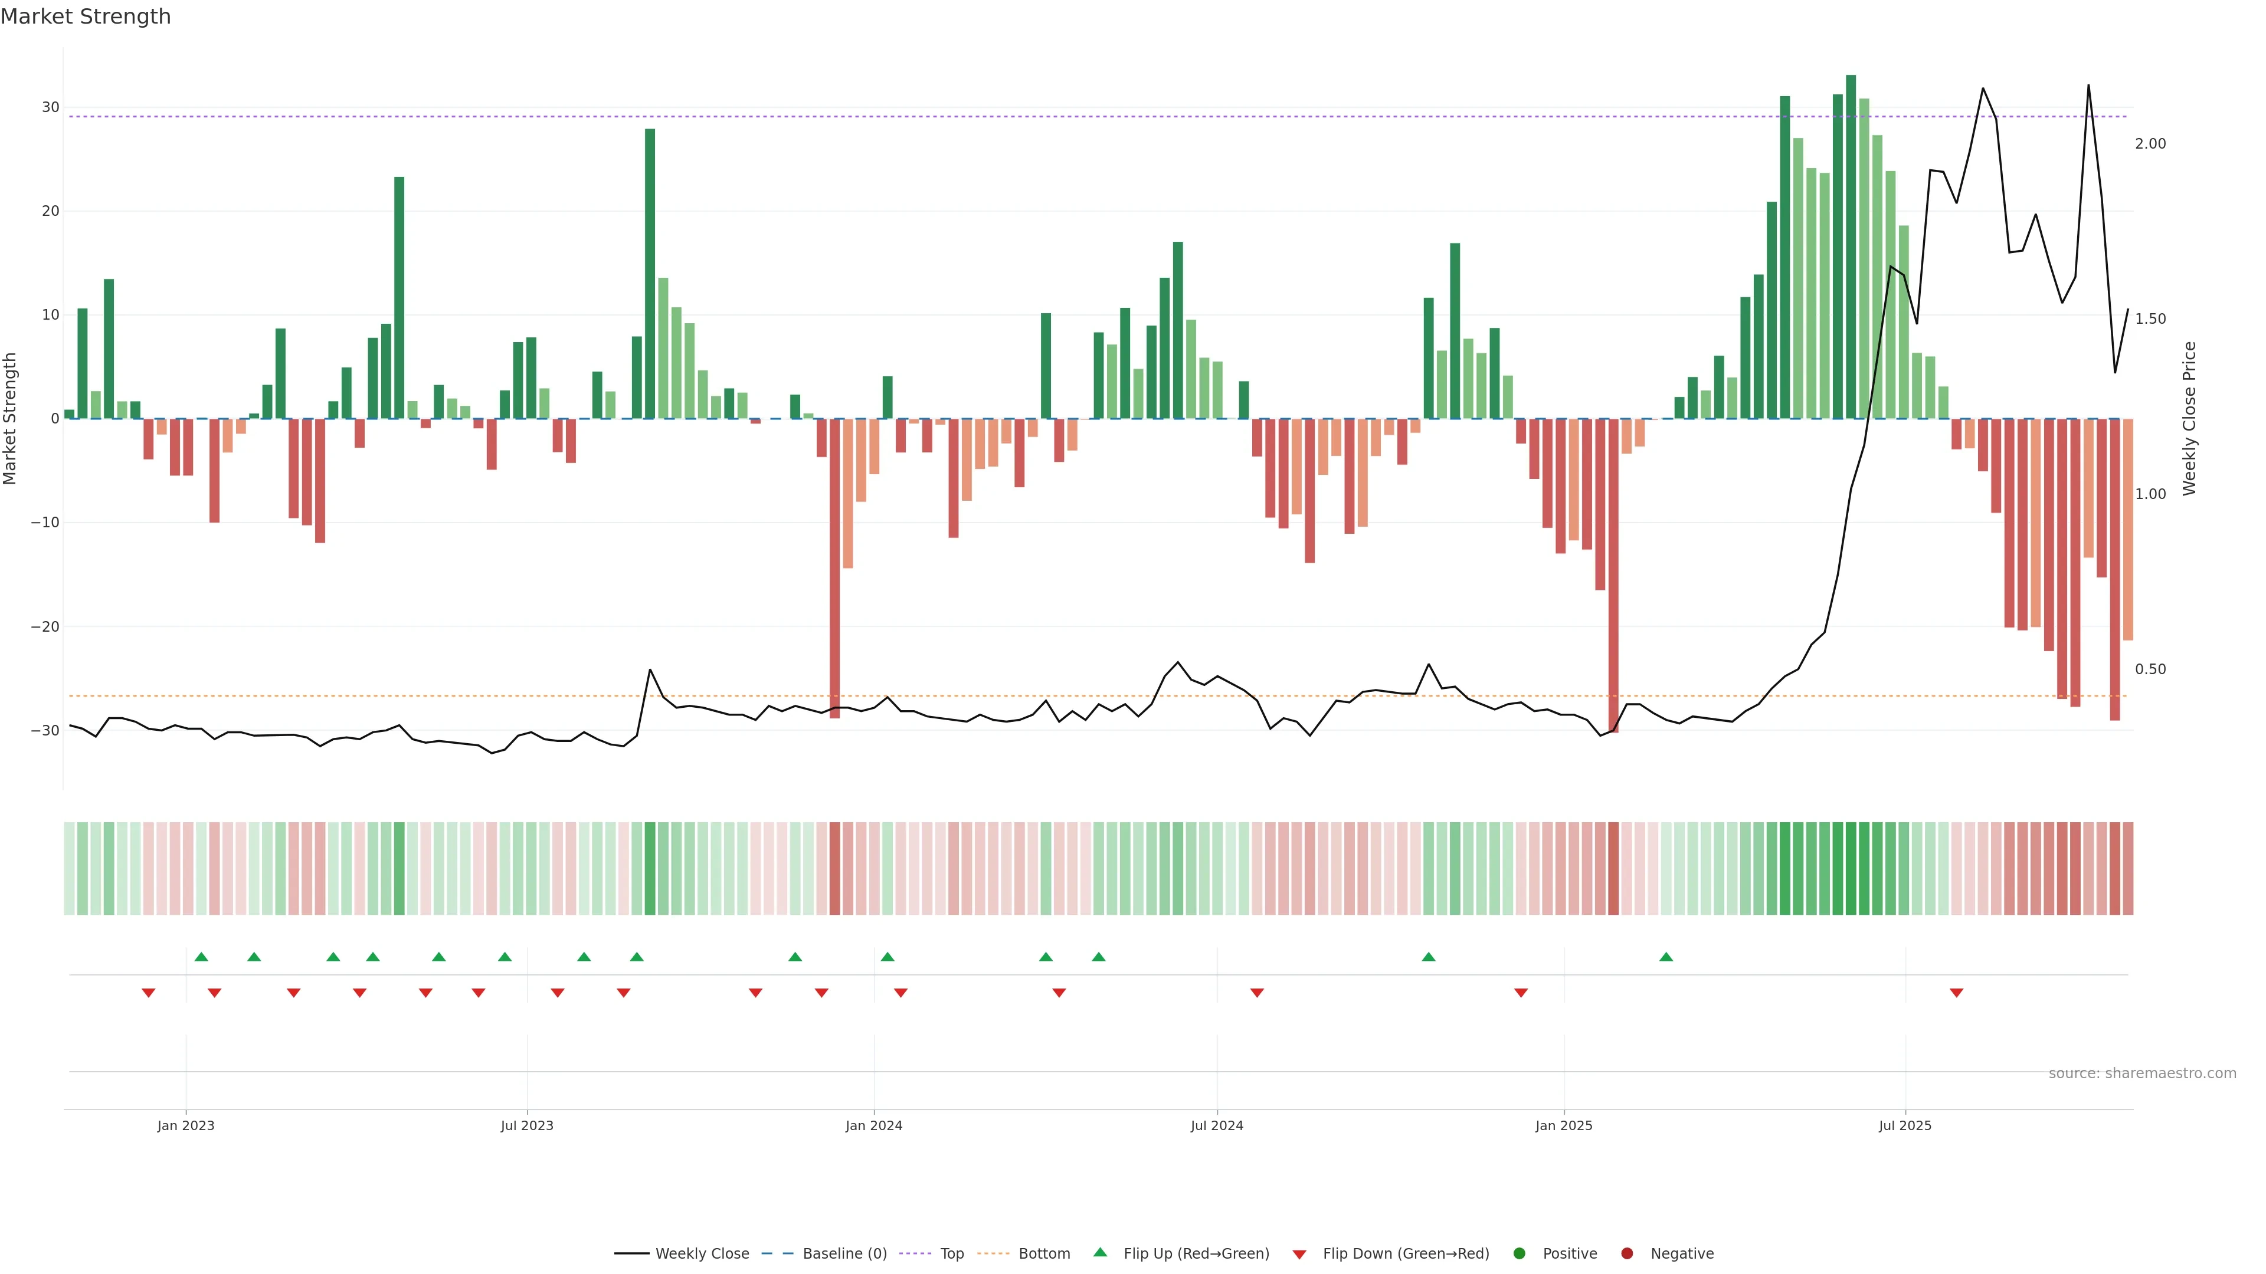Click the purple dotted Top threshold line
The width and height of the screenshot is (2266, 1274).
(880, 117)
